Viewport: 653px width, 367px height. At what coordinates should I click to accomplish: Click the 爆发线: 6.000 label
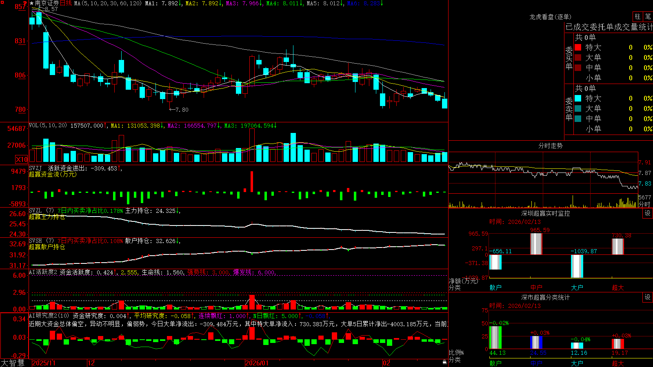[x=254, y=272]
